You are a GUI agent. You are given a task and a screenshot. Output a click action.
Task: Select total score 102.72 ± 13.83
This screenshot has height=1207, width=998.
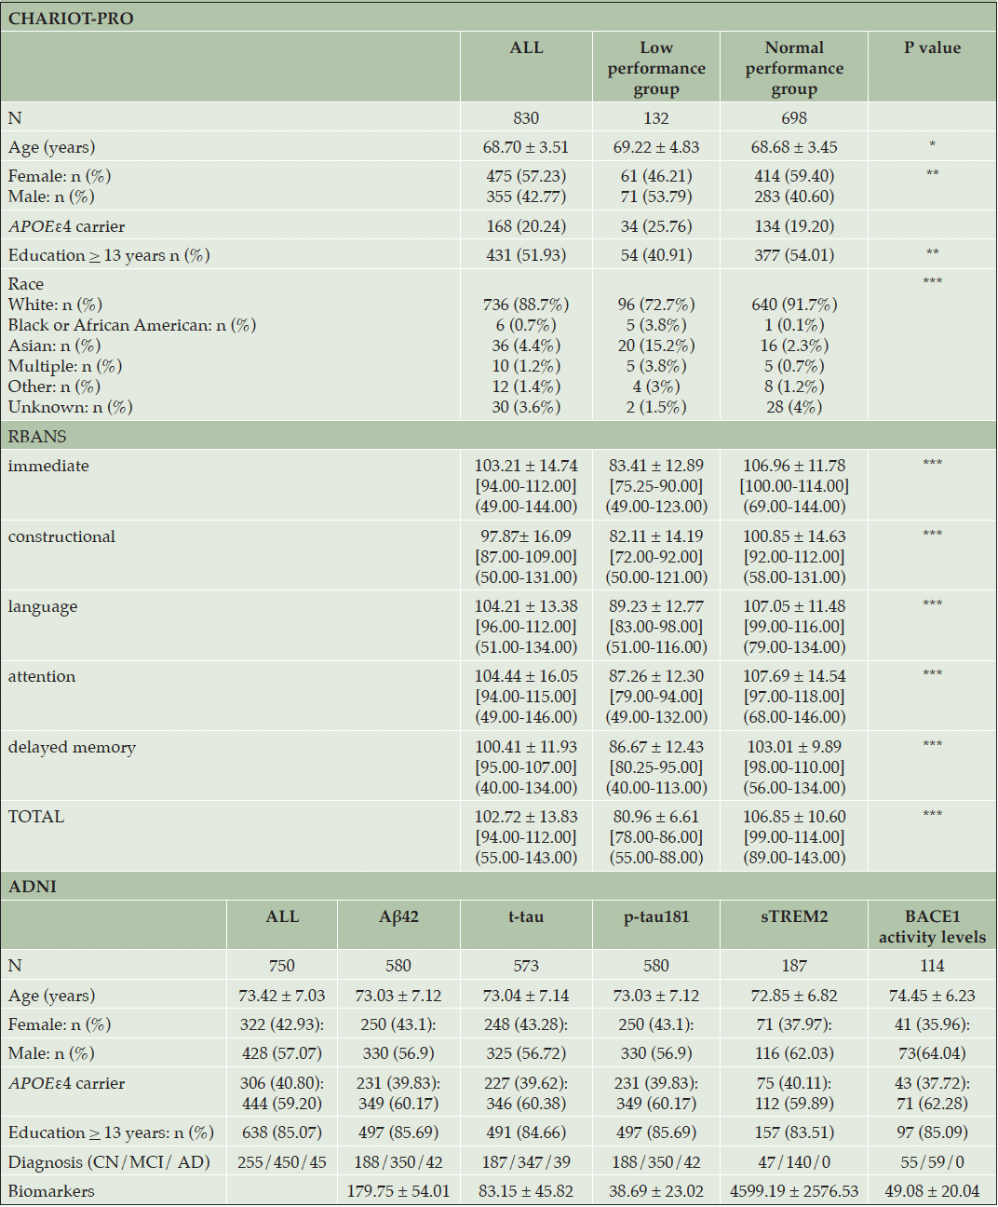(x=526, y=817)
